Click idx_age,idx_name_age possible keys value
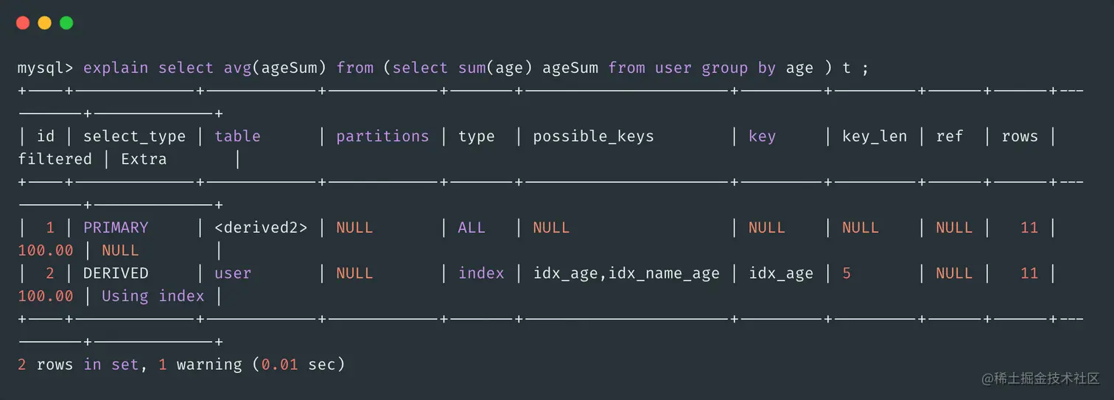 click(x=626, y=273)
